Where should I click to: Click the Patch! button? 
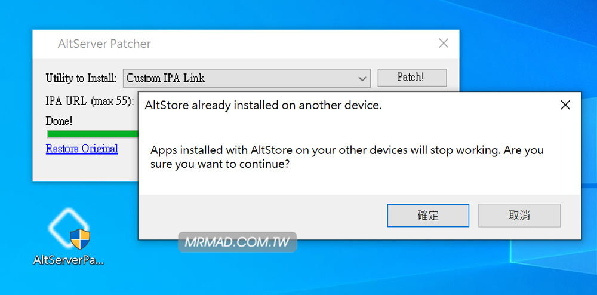click(412, 78)
